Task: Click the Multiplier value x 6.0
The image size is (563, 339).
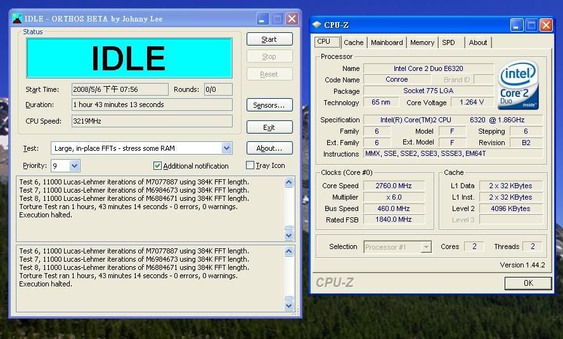Action: tap(394, 197)
